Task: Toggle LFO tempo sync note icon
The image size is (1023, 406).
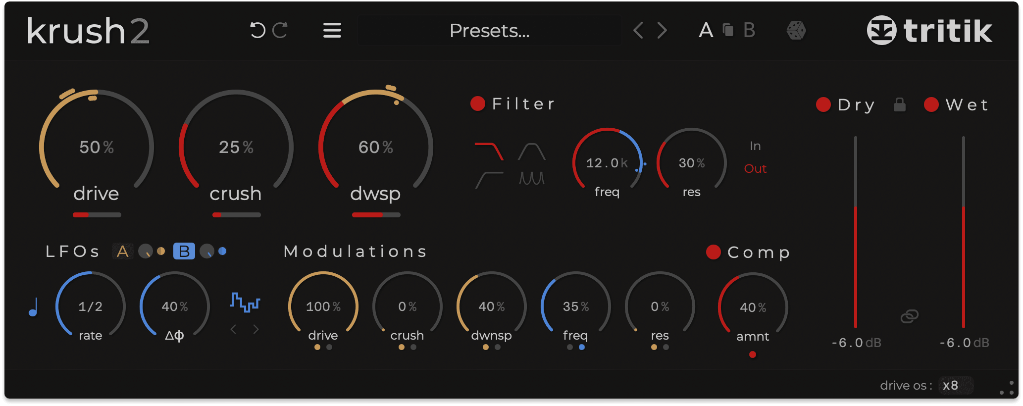Action: (33, 307)
